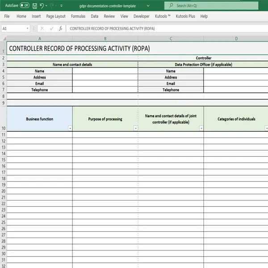The height and width of the screenshot is (268, 268).
Task: Open the Formulas tab
Action: 78,16
